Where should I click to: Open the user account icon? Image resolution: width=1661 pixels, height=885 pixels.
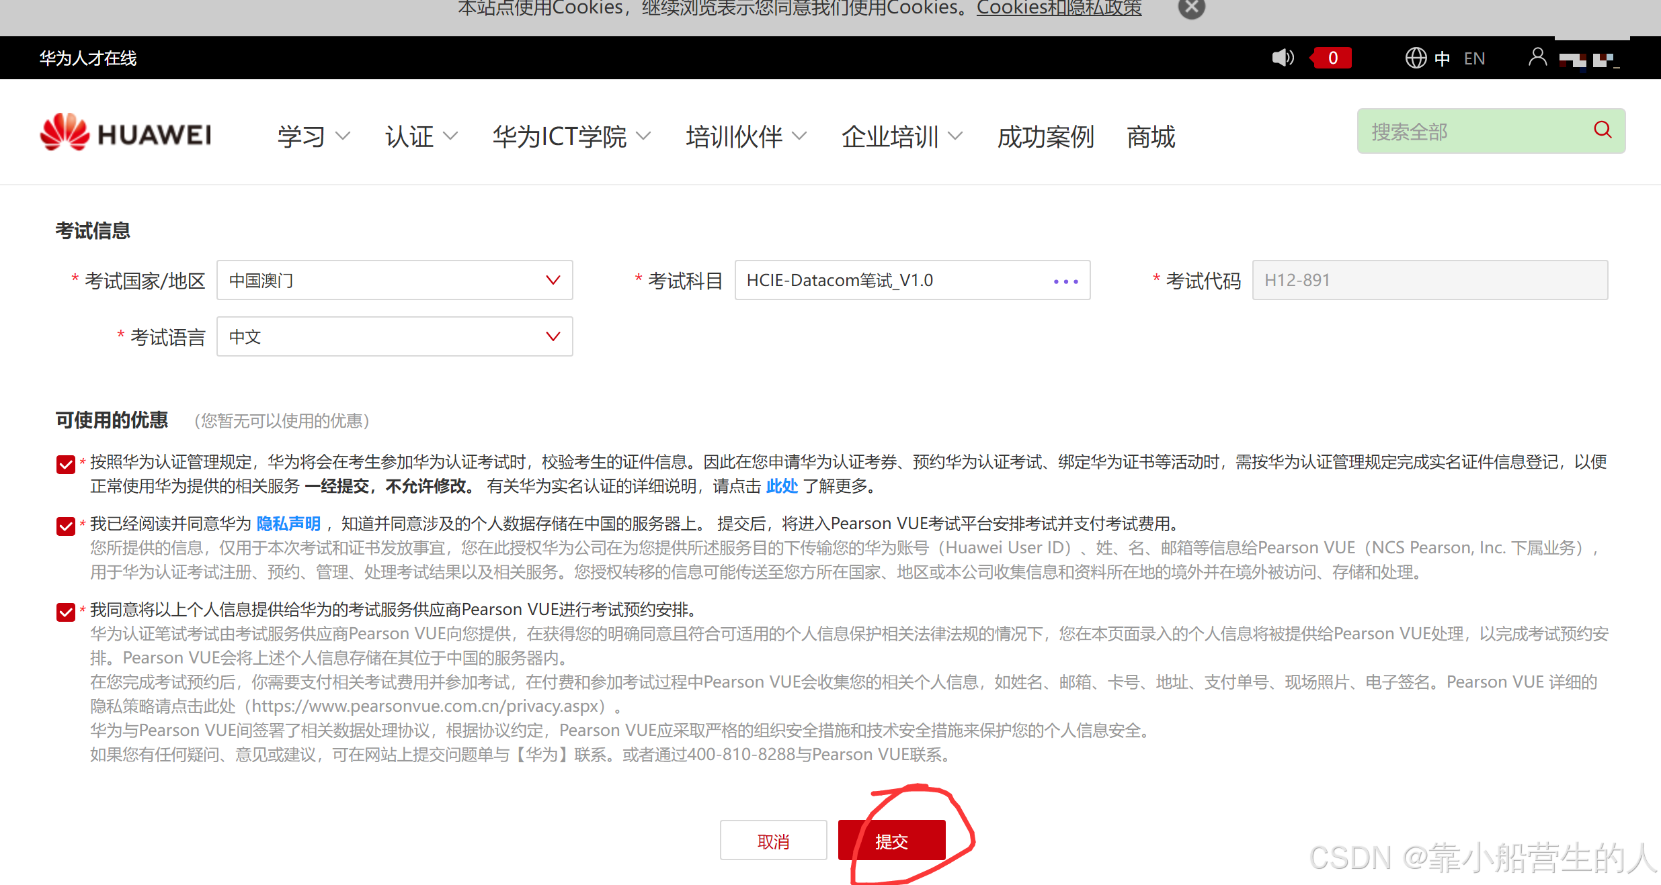tap(1537, 57)
